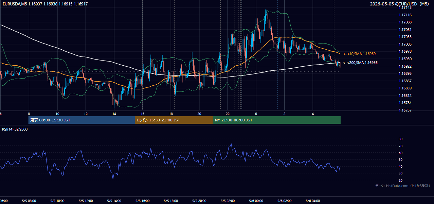Click hour 12 tick under price chart
This screenshot has width=434, height=204.
(86, 114)
